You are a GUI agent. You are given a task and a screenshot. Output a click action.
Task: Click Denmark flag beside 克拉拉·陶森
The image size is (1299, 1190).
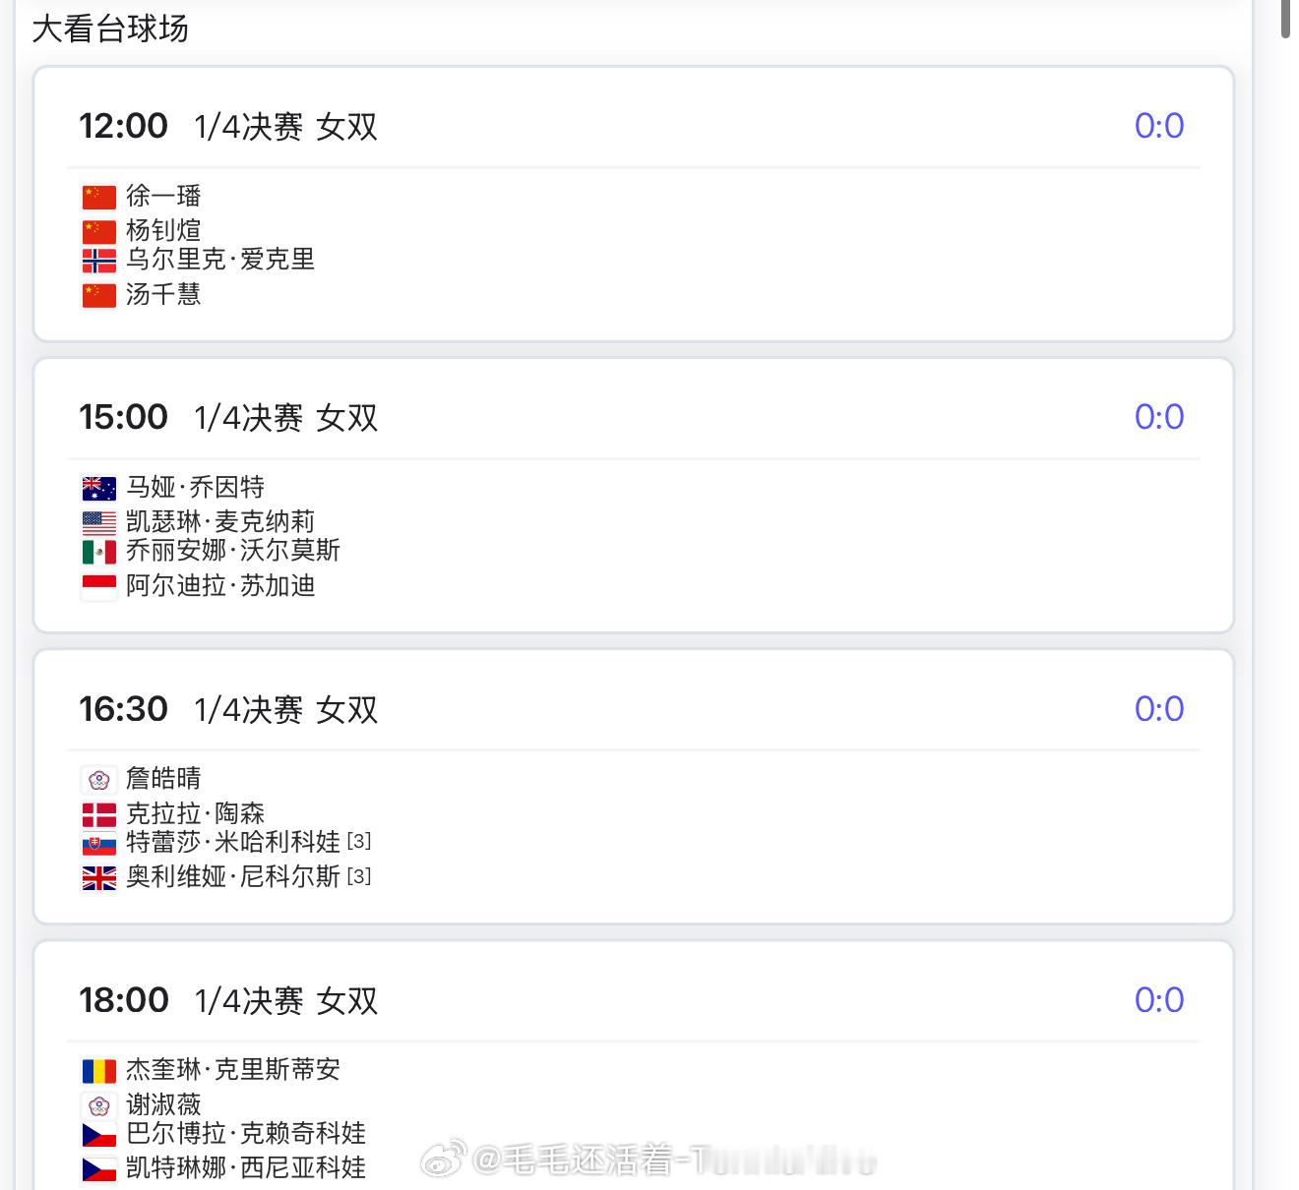(x=99, y=814)
